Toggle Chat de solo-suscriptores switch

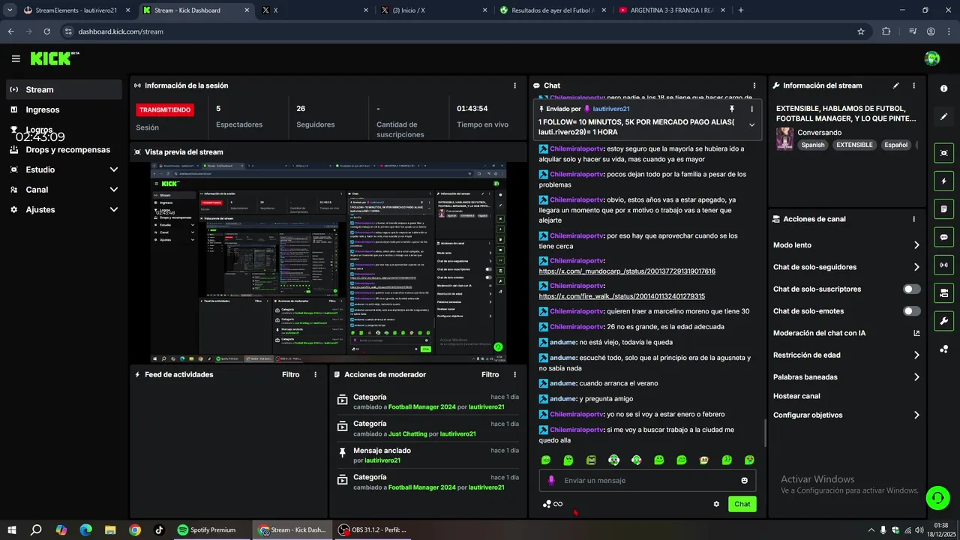coord(912,289)
